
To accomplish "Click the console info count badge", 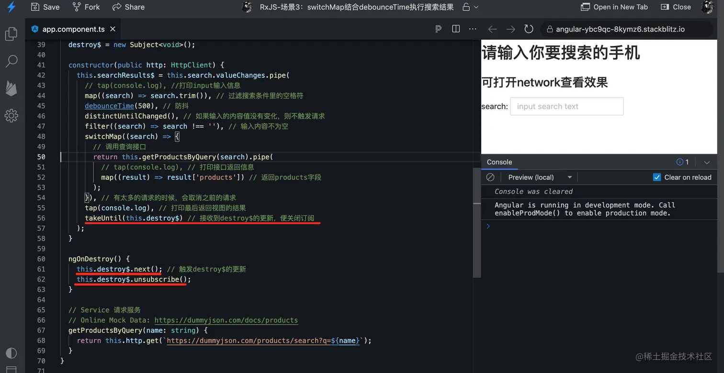I will (x=682, y=162).
